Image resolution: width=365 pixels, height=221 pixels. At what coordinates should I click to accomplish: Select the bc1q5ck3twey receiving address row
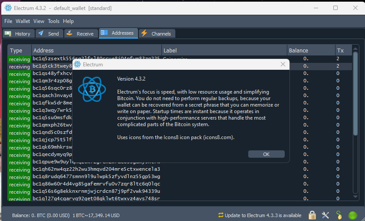point(180,66)
